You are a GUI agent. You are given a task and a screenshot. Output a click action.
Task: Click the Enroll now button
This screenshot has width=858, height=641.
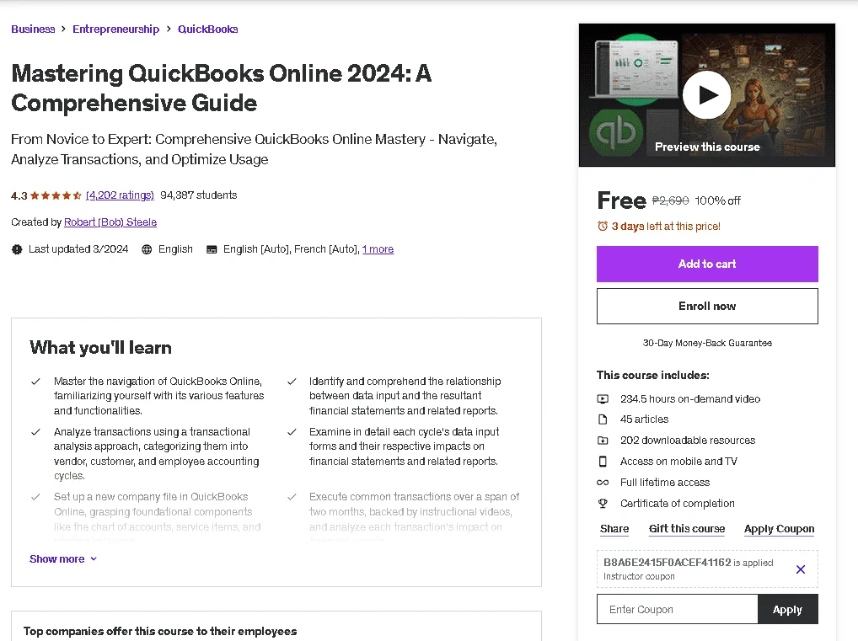pos(707,307)
